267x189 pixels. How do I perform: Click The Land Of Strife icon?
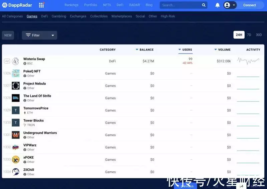pos(16,98)
